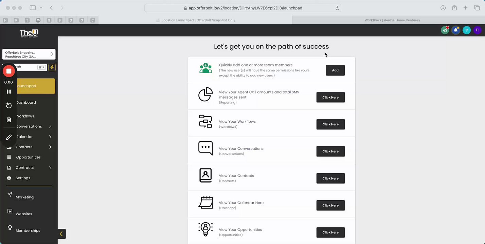Open the TL user avatar menu

pos(478,30)
